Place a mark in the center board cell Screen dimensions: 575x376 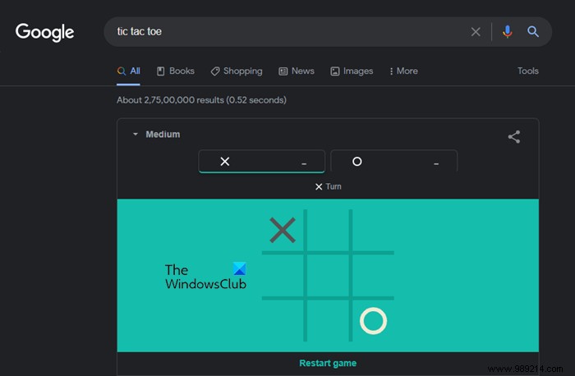[x=328, y=276]
